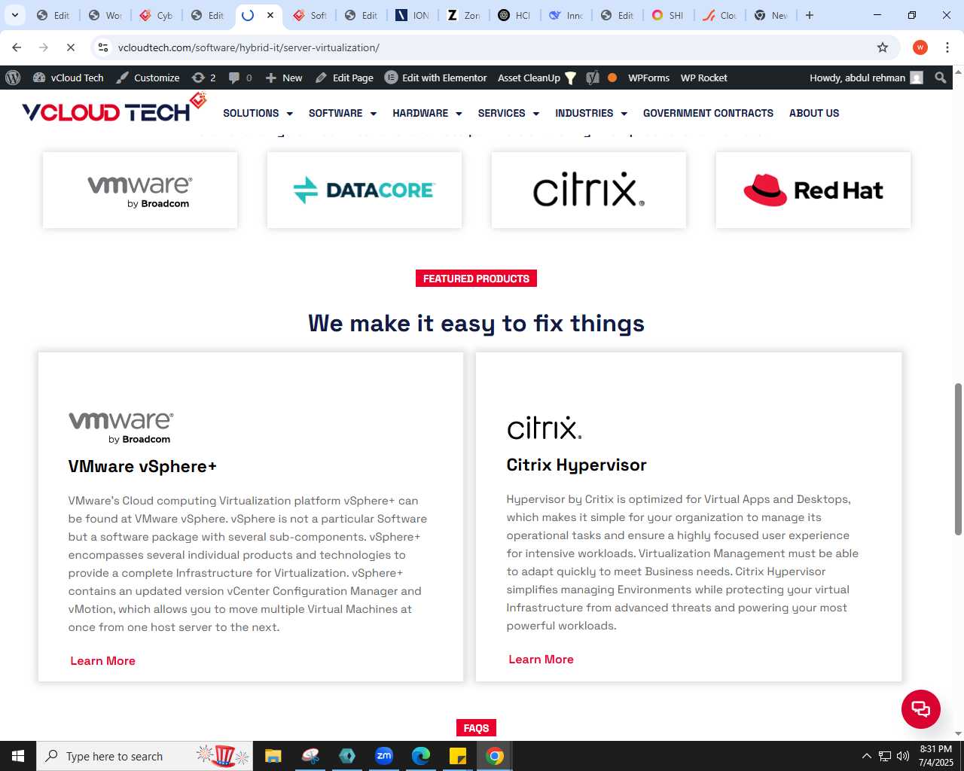
Task: Switch to the ION browser tab
Action: point(413,15)
